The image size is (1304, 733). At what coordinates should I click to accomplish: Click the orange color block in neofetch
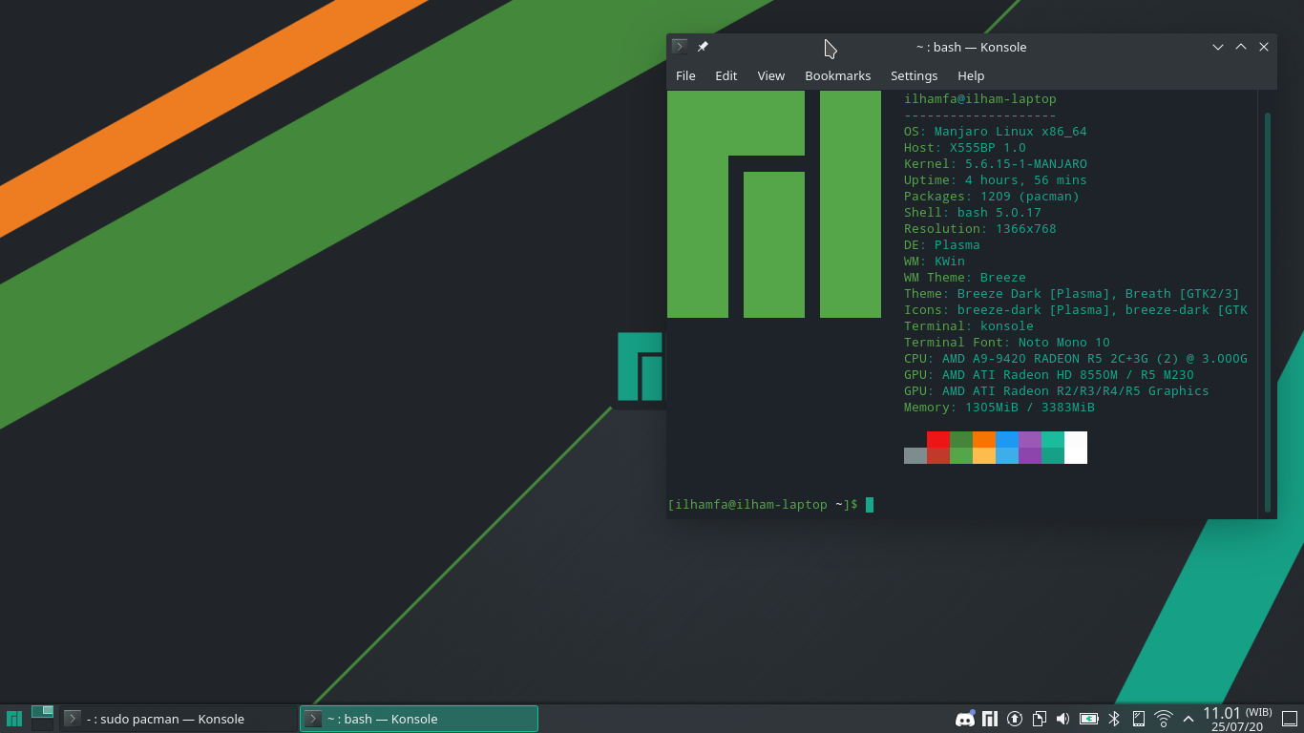[x=984, y=439]
